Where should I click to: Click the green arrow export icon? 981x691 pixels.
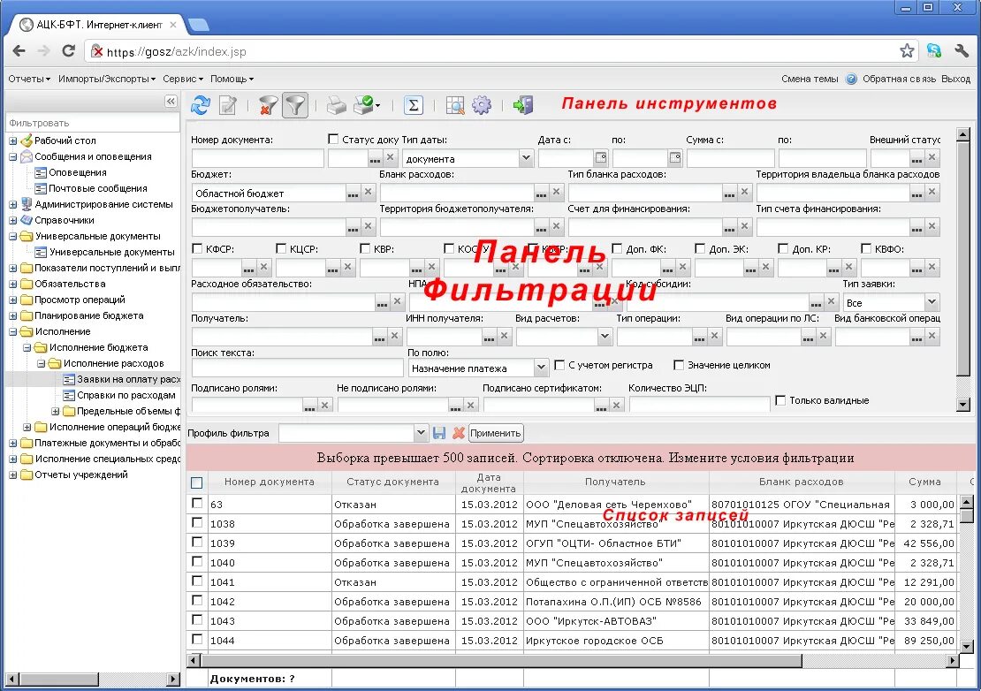[523, 104]
